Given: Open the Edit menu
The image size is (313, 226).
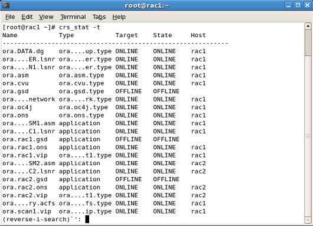Looking at the screenshot, I should pos(27,17).
